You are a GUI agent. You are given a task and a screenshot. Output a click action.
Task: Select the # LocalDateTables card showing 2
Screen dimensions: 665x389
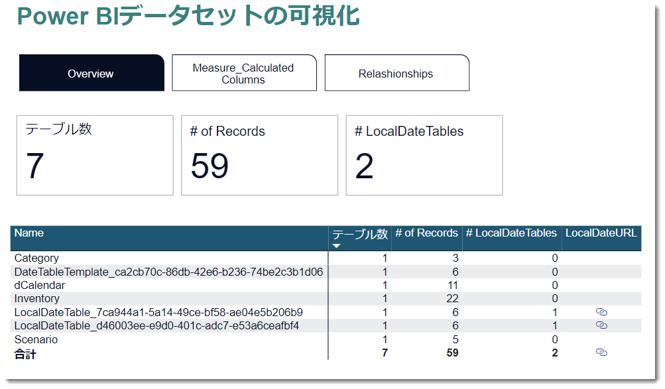point(424,156)
